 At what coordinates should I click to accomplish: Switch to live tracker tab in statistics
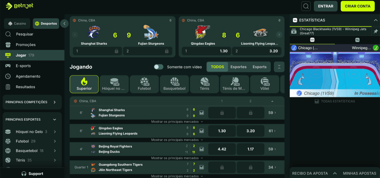click(x=312, y=40)
